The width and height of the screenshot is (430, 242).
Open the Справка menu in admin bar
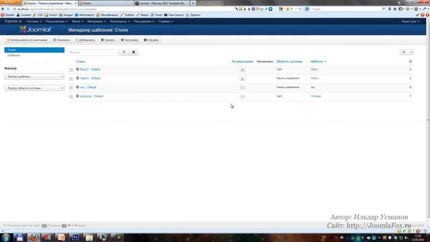(166, 22)
